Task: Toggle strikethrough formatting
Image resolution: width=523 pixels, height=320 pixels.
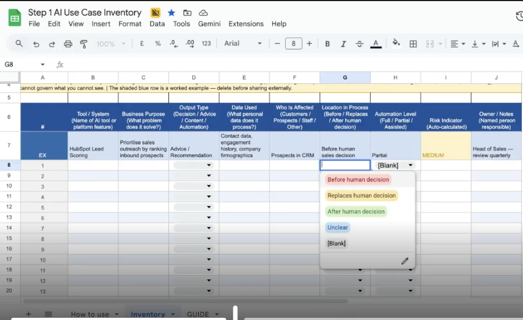Action: [359, 44]
